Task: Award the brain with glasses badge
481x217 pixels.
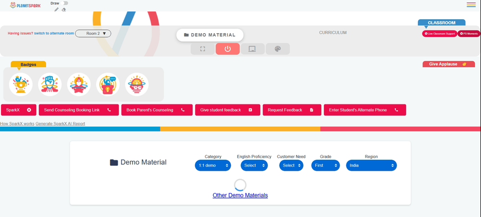Action: click(137, 84)
